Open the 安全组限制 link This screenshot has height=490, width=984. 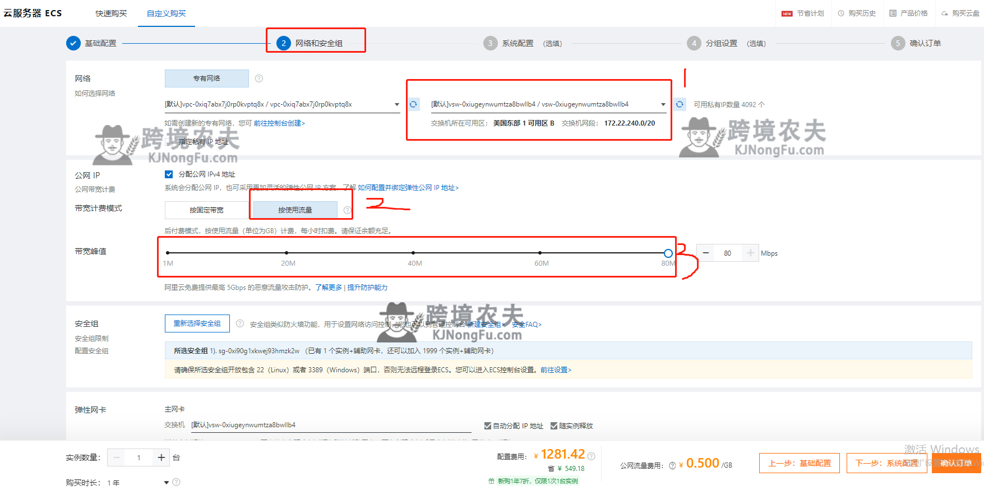pyautogui.click(x=91, y=339)
